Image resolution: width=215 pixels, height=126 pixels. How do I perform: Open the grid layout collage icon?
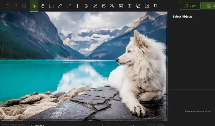click(x=130, y=6)
